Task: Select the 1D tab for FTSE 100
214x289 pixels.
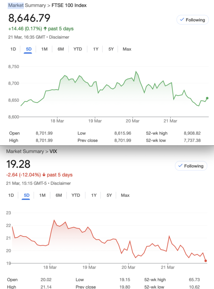Action: (13, 49)
